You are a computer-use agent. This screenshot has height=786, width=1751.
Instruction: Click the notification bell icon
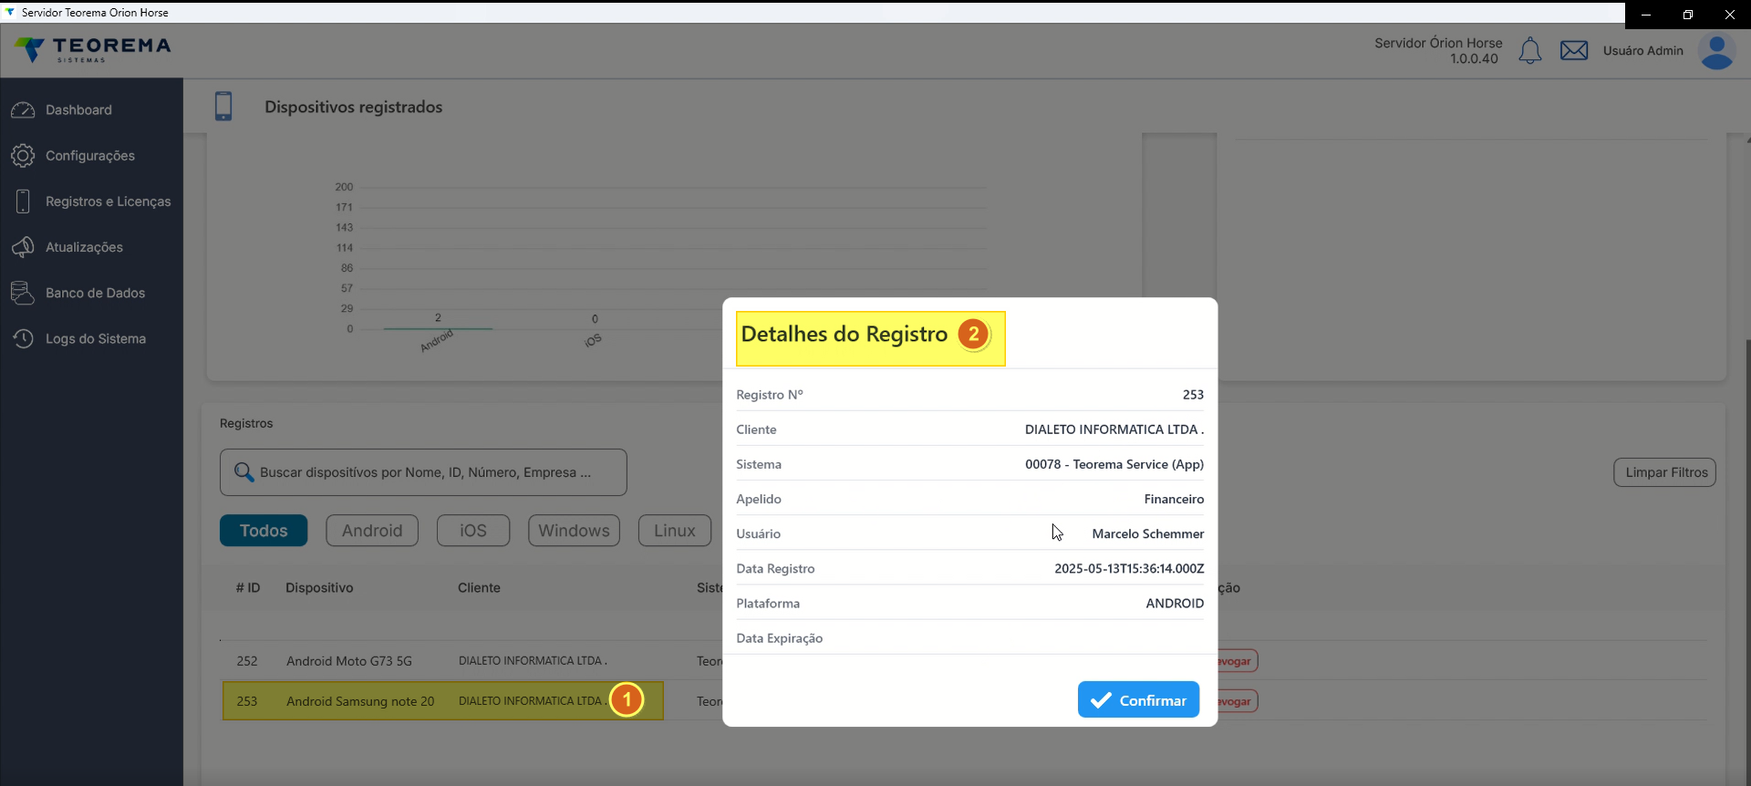tap(1530, 51)
